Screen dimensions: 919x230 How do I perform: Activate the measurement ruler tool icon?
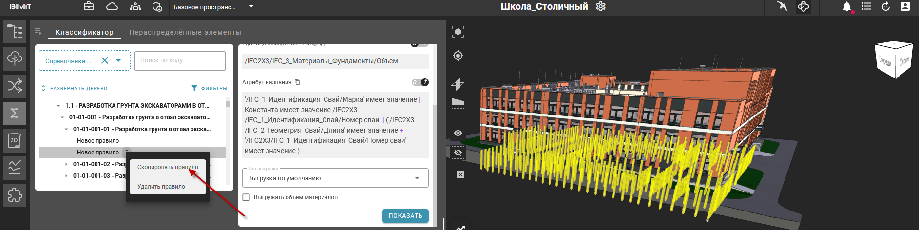(458, 103)
